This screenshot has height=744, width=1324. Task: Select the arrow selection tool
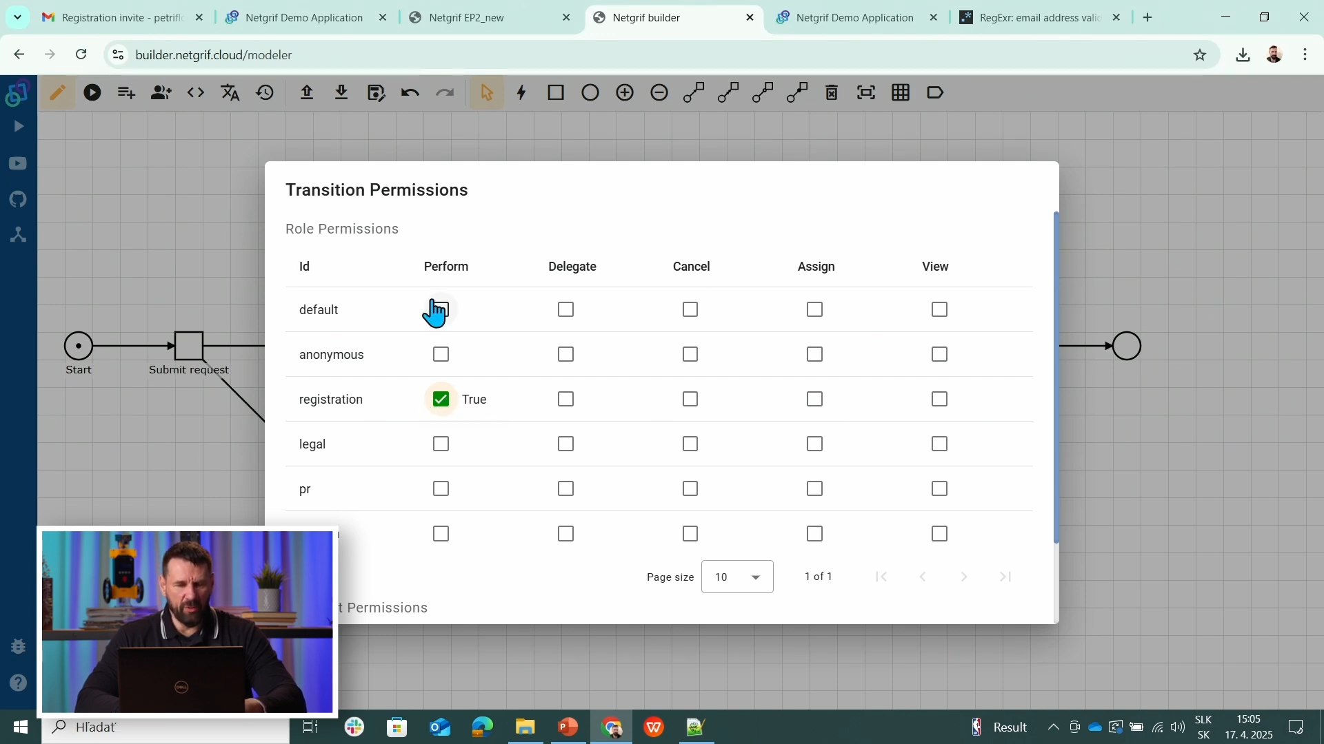pos(488,92)
